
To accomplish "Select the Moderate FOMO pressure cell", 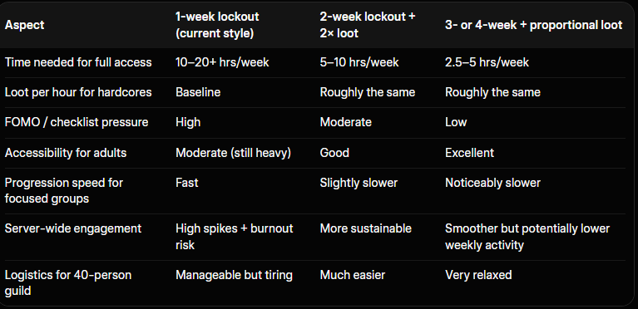I will pyautogui.click(x=345, y=122).
